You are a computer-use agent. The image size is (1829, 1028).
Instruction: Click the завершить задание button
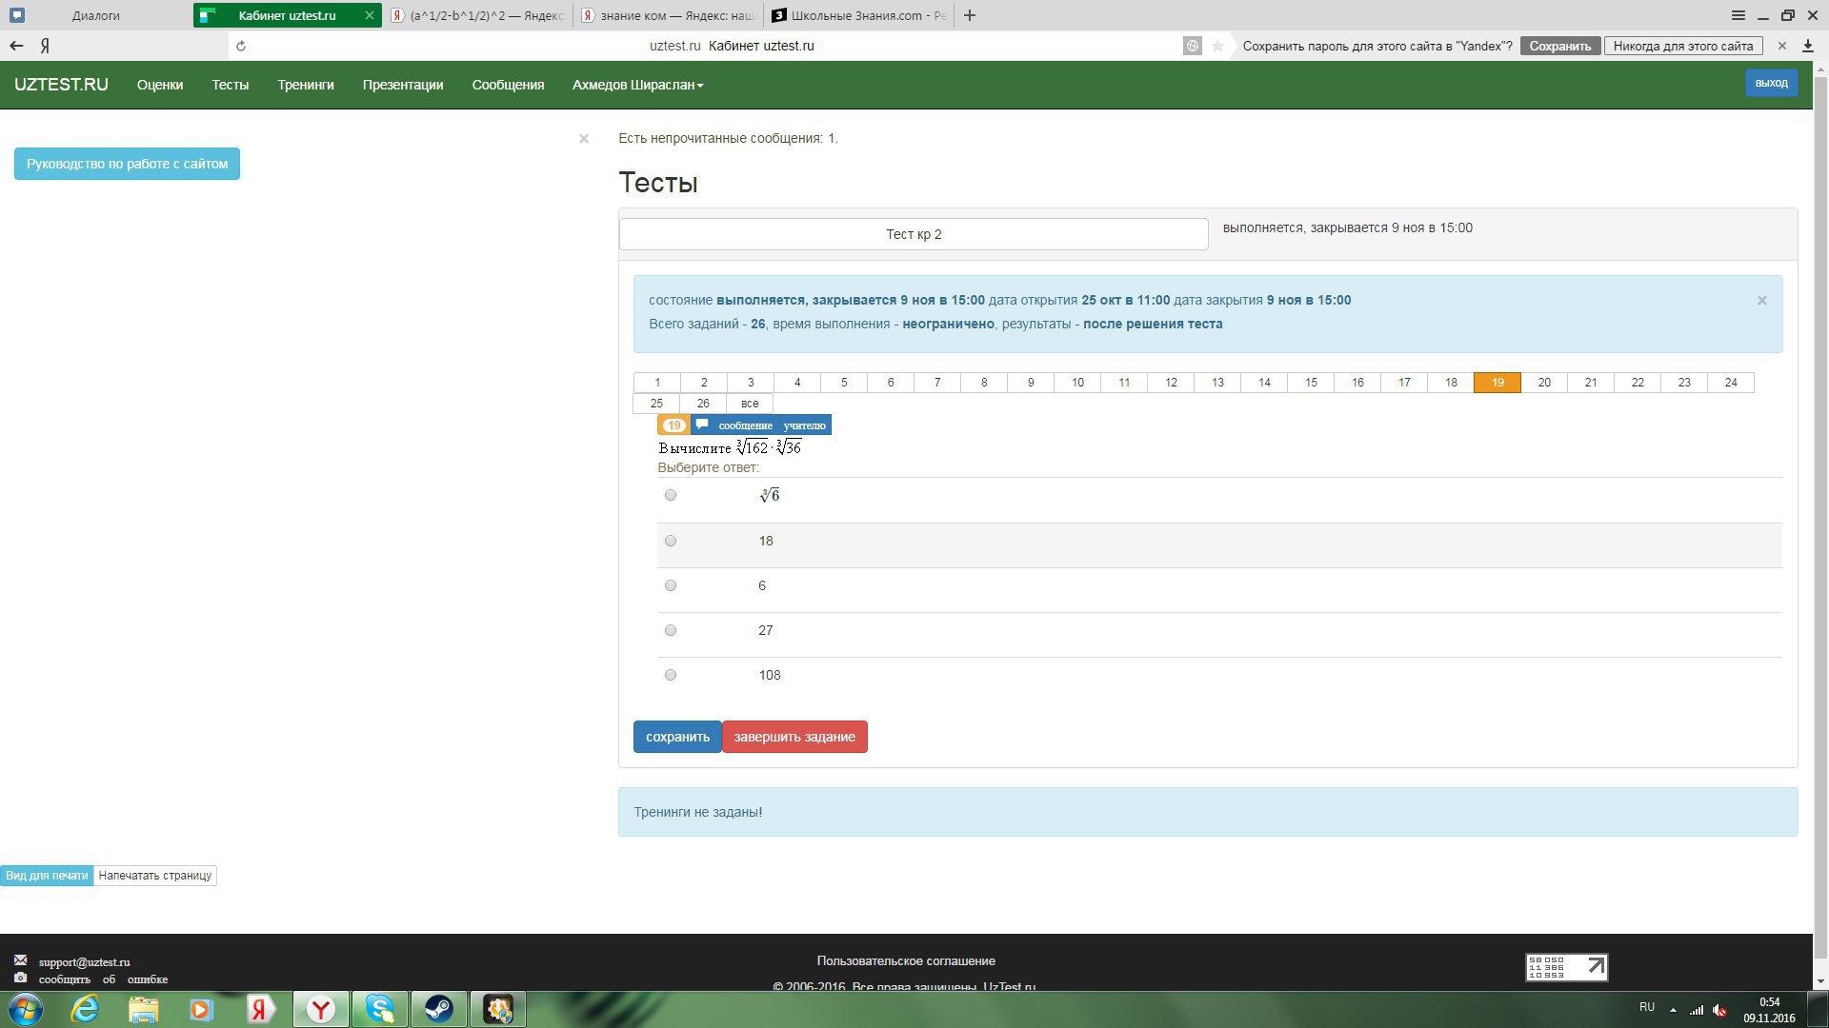coord(794,737)
